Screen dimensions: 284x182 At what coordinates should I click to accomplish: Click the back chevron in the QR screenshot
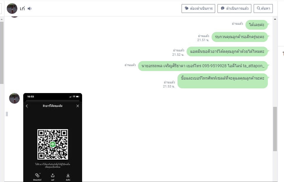click(x=27, y=106)
